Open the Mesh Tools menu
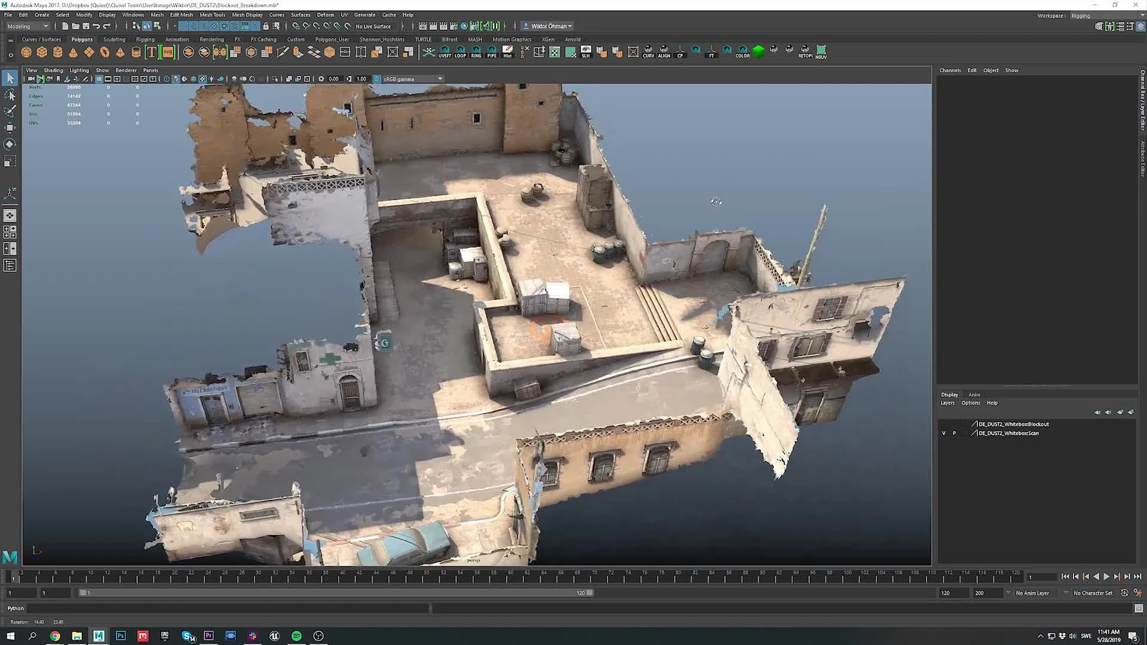 coord(212,14)
